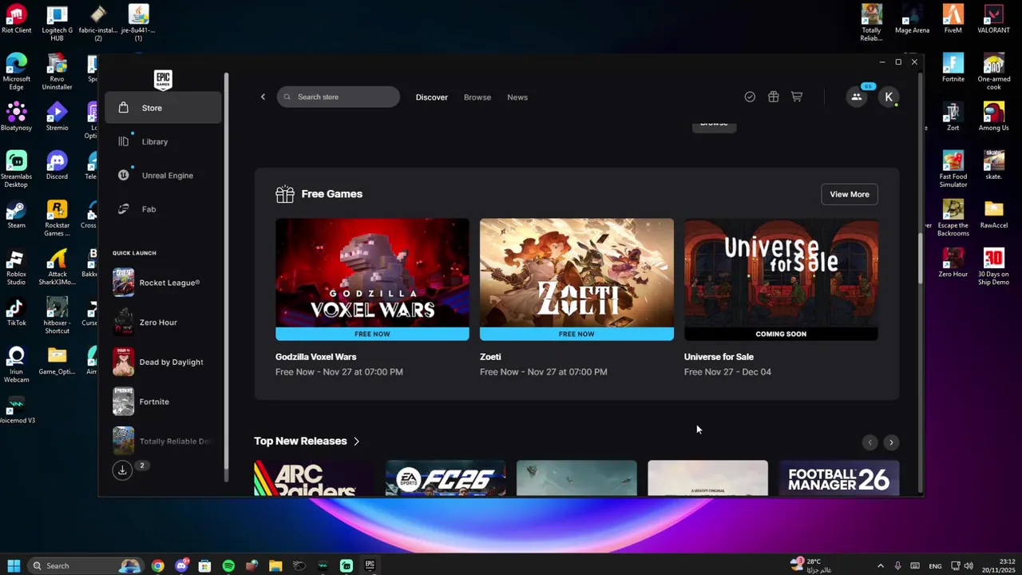Screen dimensions: 1022x575
Task: Click next arrow in Top New Releases carousel
Action: 891,442
